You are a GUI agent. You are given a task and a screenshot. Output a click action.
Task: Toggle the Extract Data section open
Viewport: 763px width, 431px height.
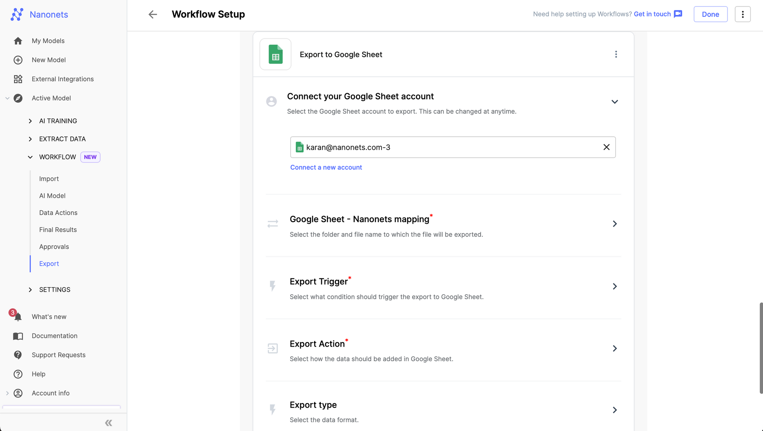pos(31,139)
